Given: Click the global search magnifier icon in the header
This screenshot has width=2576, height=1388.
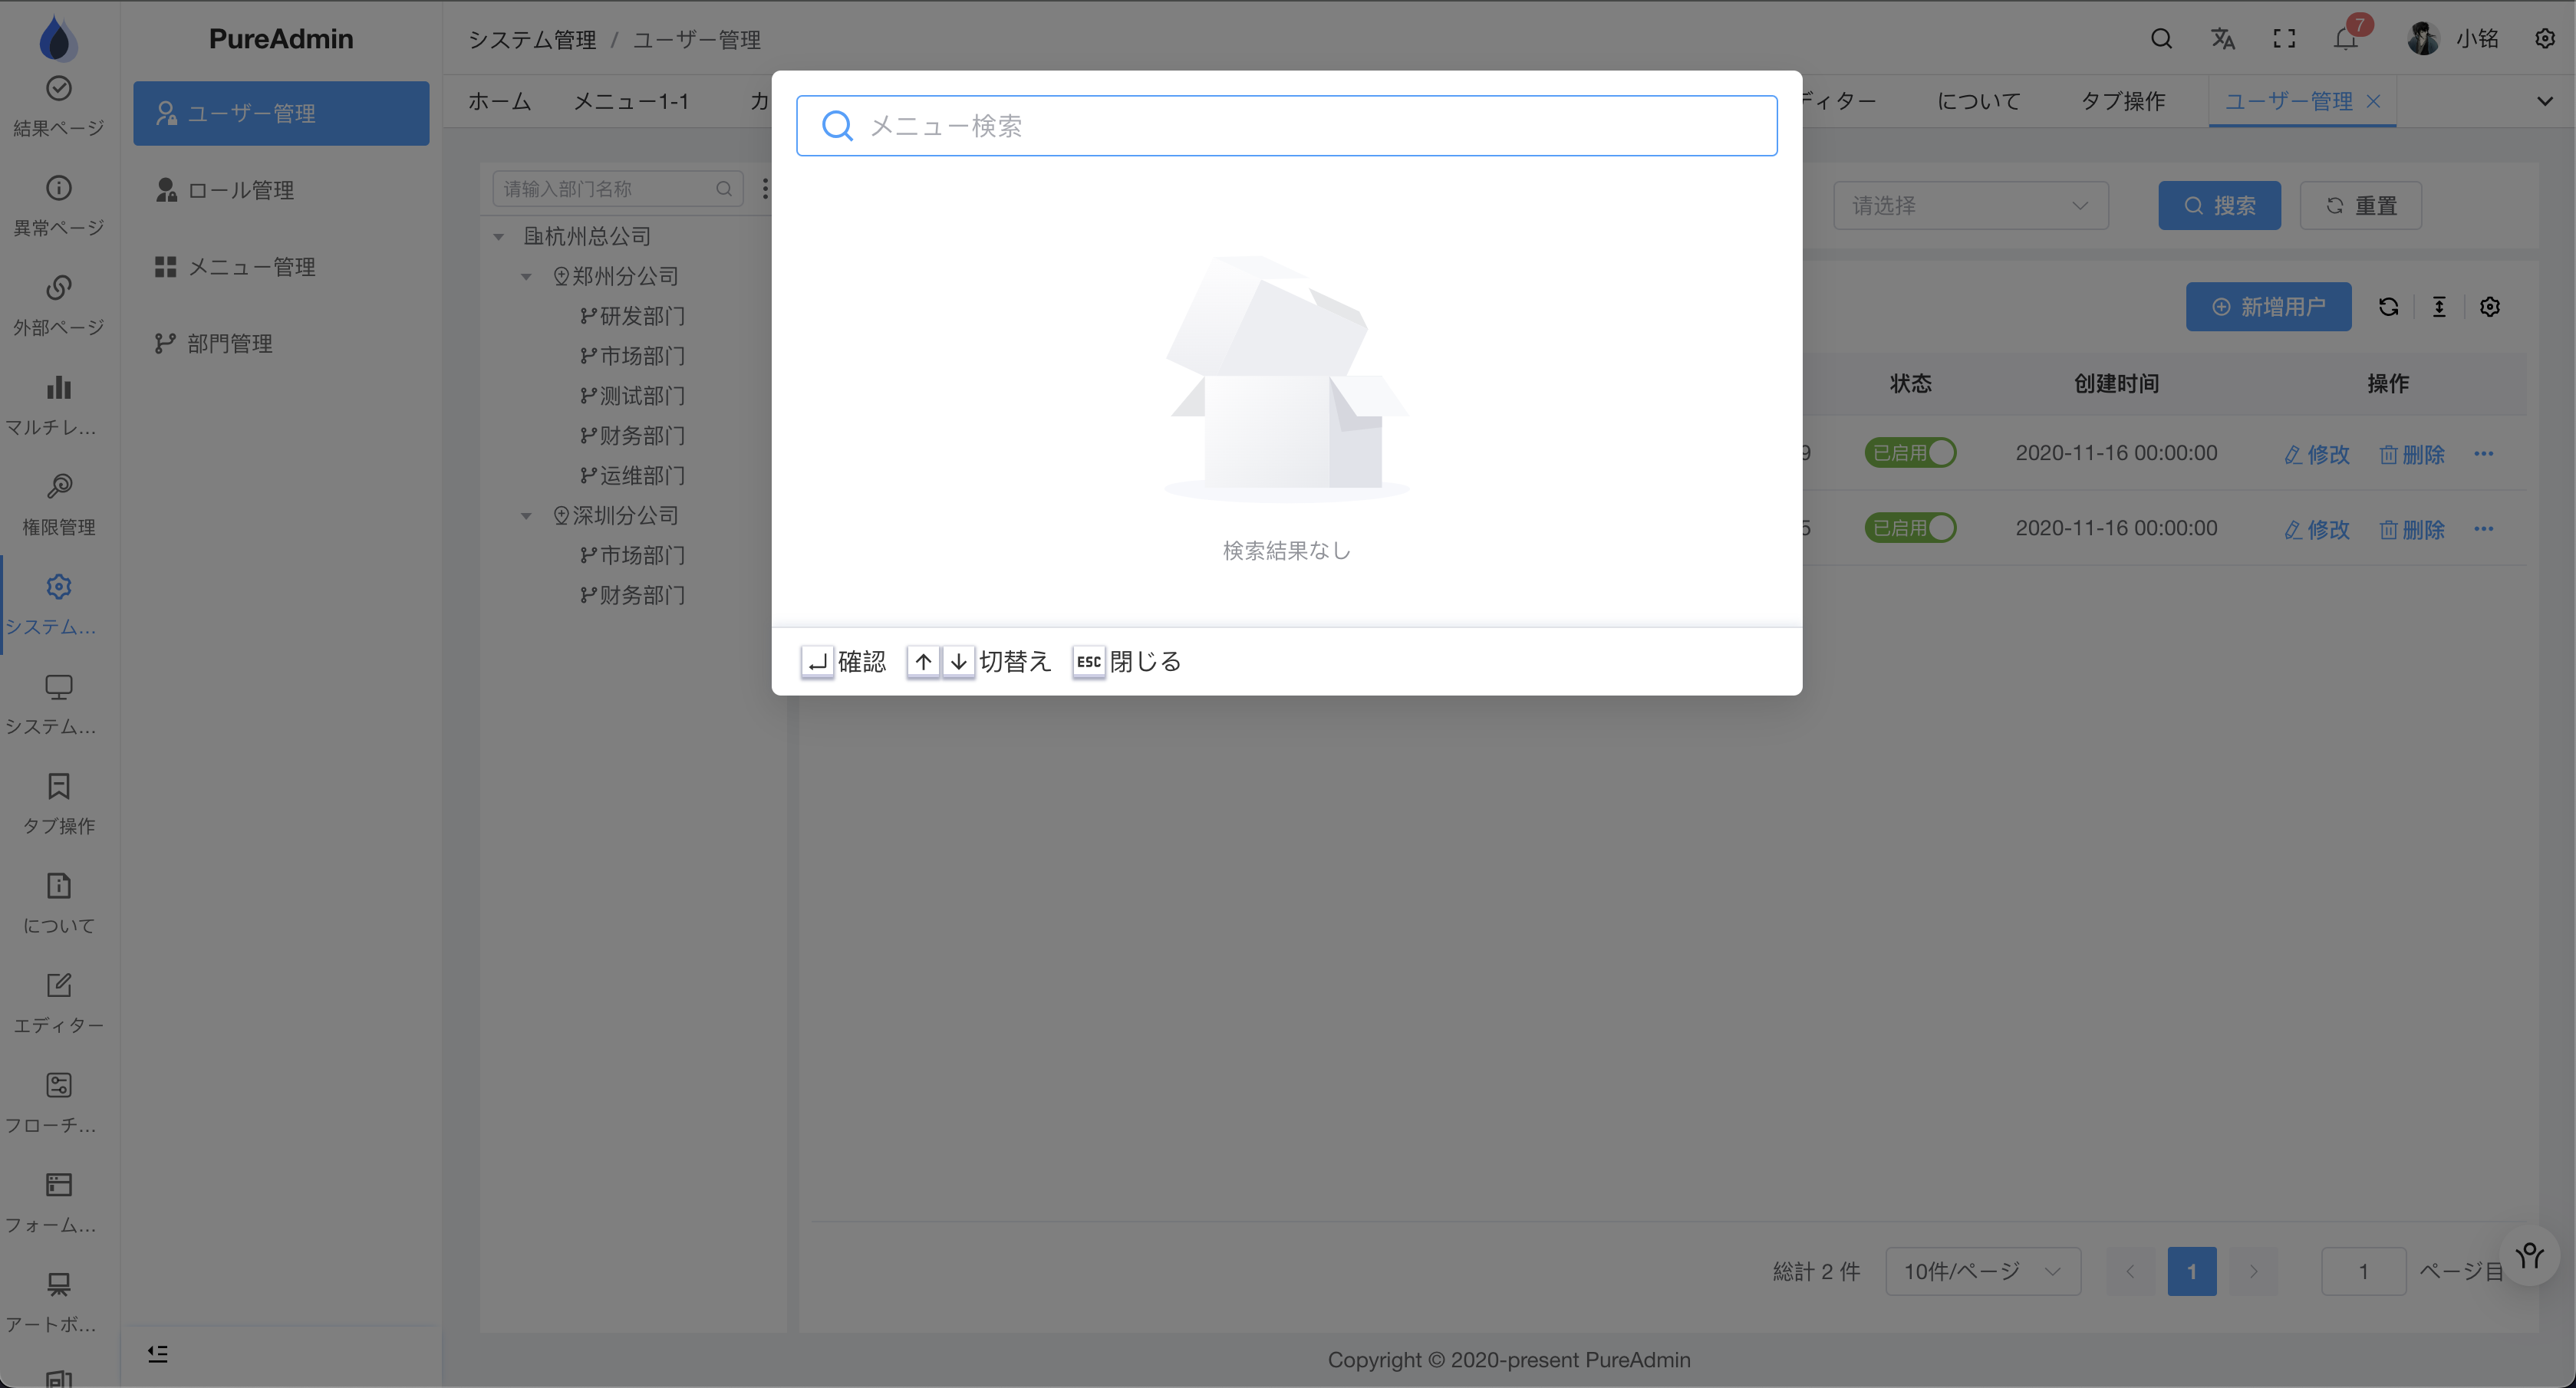Looking at the screenshot, I should point(2161,39).
